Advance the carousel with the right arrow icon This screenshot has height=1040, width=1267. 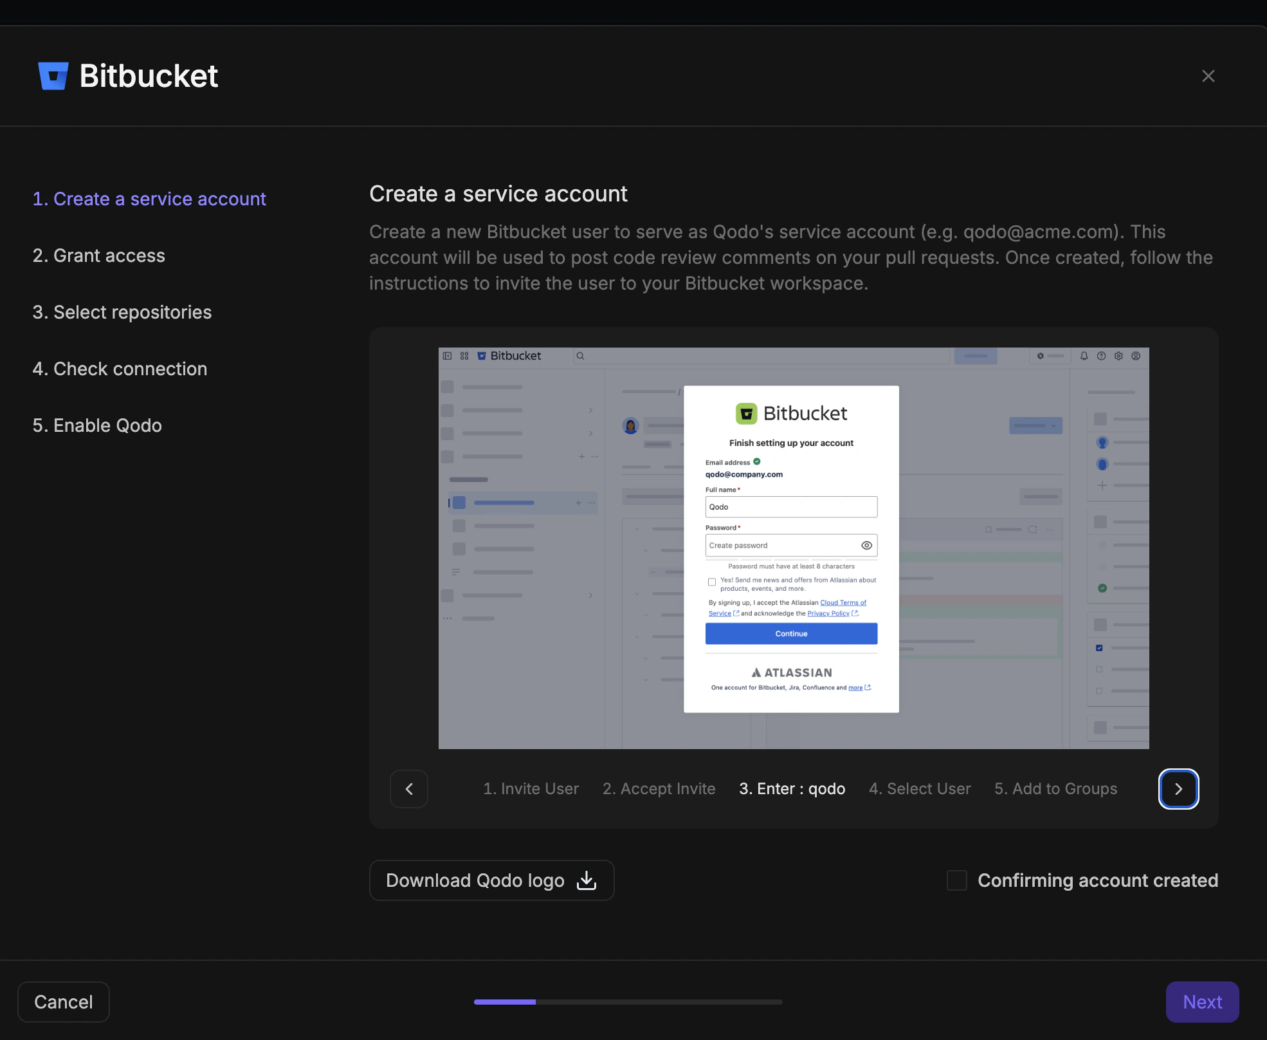click(x=1178, y=789)
